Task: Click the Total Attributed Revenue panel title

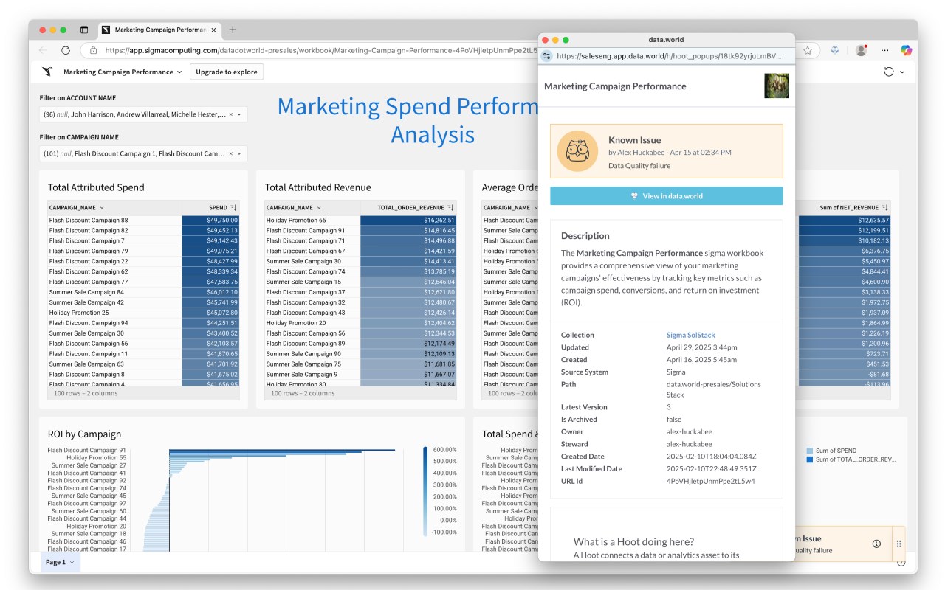Action: 318,187
